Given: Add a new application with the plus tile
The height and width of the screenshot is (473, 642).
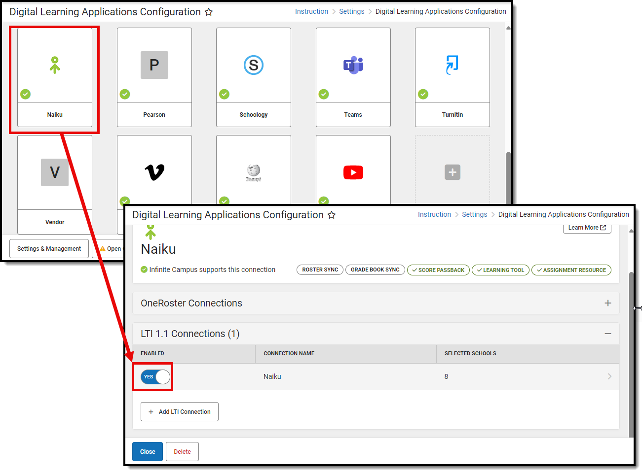Looking at the screenshot, I should point(453,172).
